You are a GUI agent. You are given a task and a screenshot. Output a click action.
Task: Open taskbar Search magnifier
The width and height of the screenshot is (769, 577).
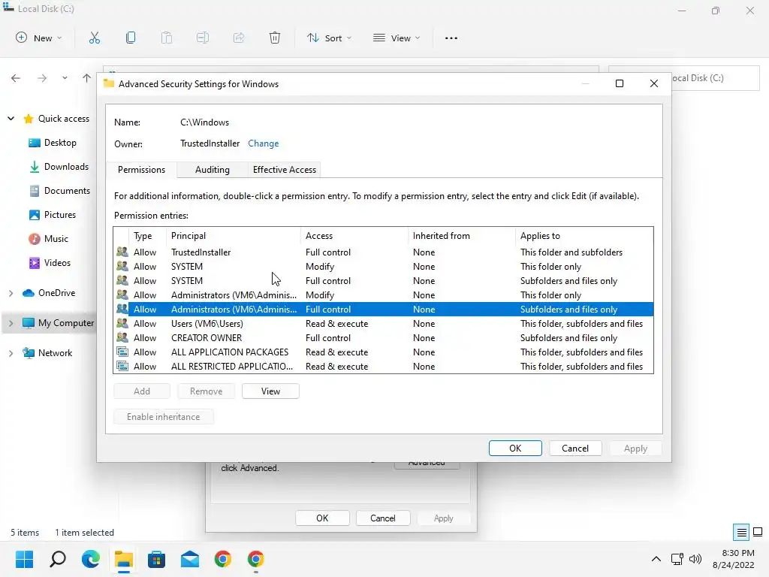[x=57, y=559]
